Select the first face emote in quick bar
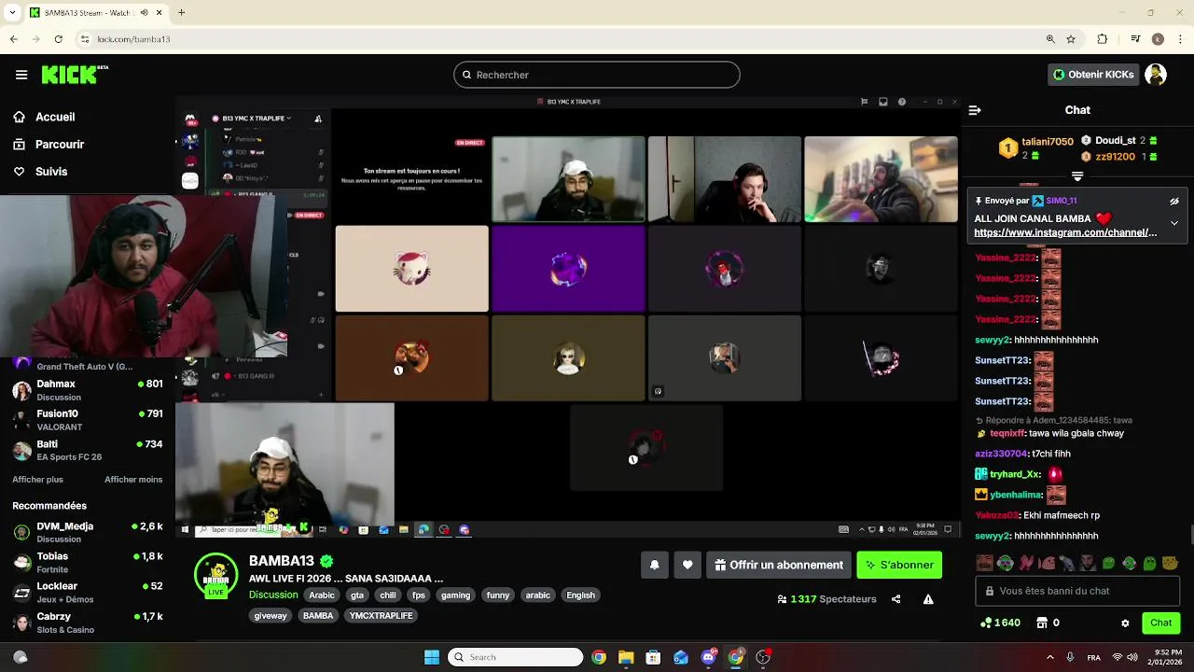 coord(984,563)
